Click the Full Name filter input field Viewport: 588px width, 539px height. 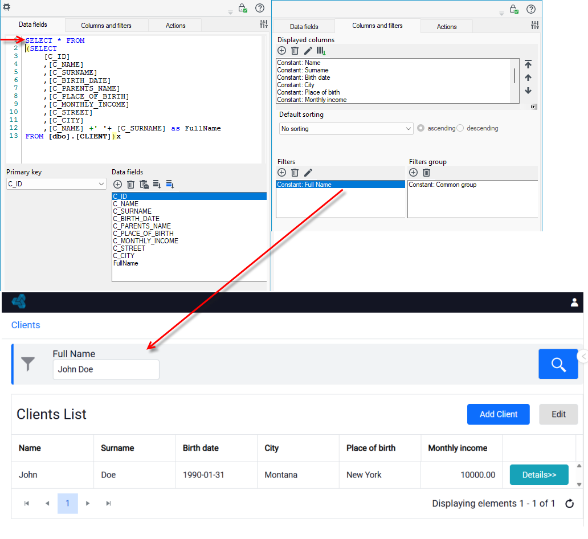106,370
